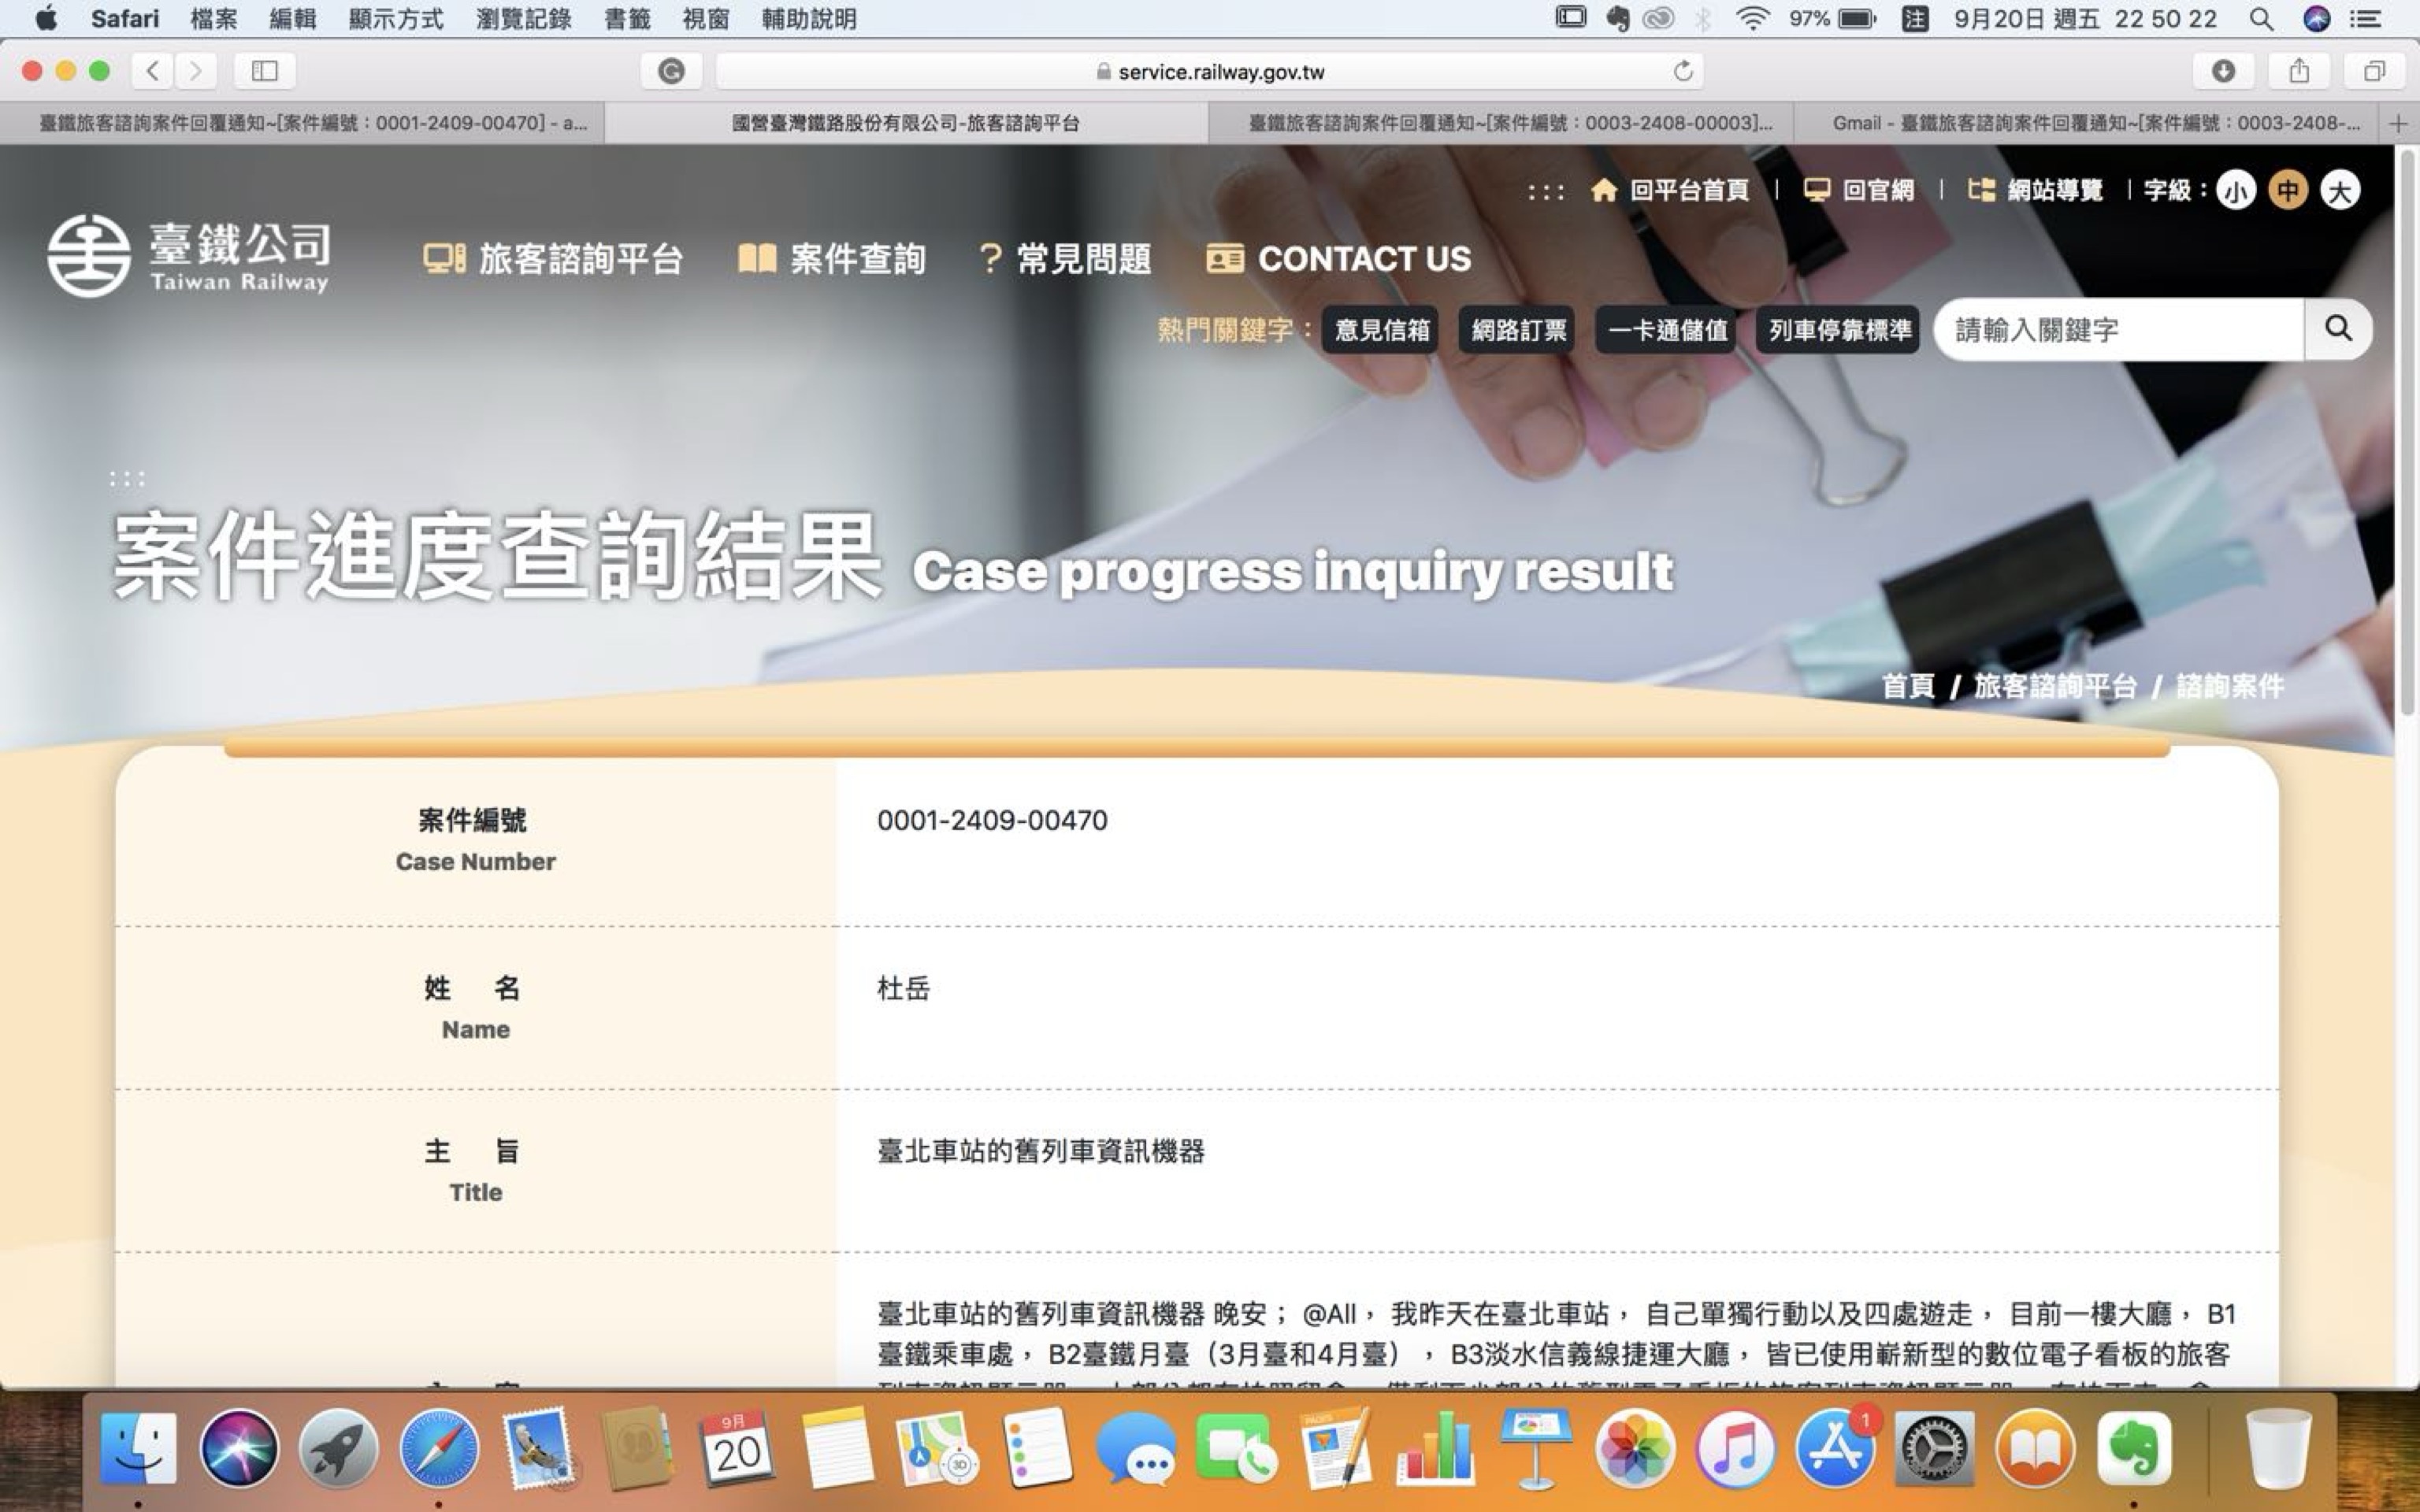Click the 案件查詢 navigation link

pos(832,259)
